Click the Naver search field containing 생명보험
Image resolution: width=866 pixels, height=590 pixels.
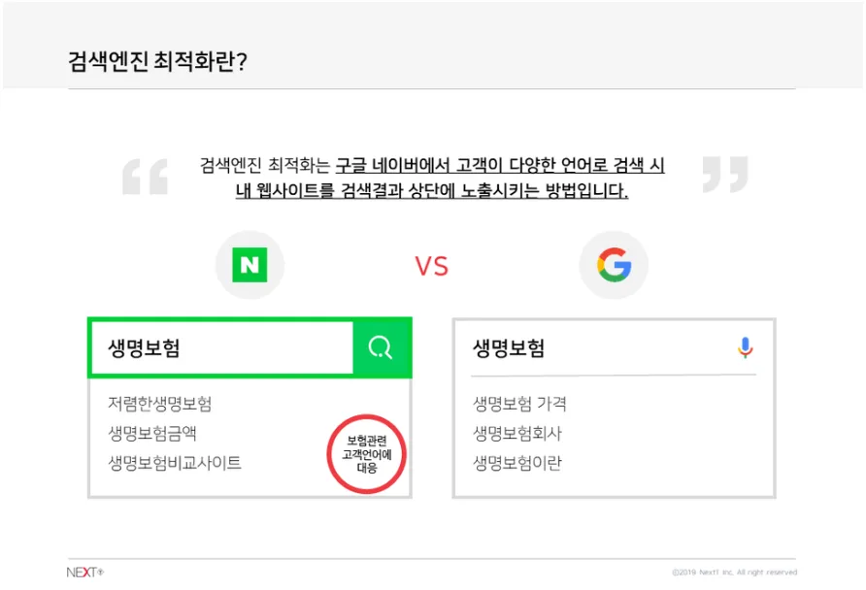coord(220,348)
